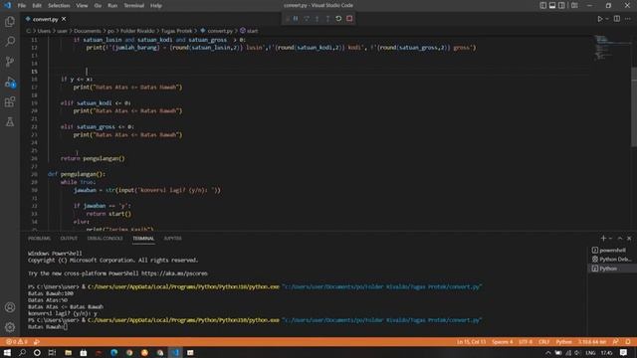Open the Help menu
The width and height of the screenshot is (637, 358).
tap(156, 6)
